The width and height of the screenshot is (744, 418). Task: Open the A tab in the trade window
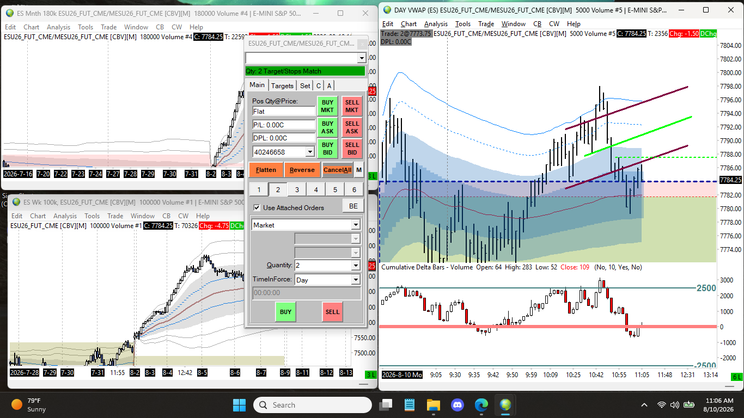click(x=330, y=85)
